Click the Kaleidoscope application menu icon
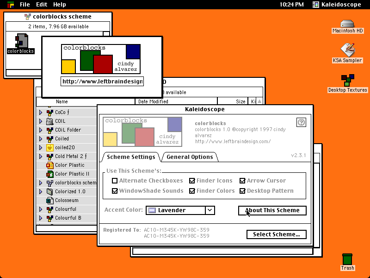The width and height of the screenshot is (370, 278). coord(316,5)
